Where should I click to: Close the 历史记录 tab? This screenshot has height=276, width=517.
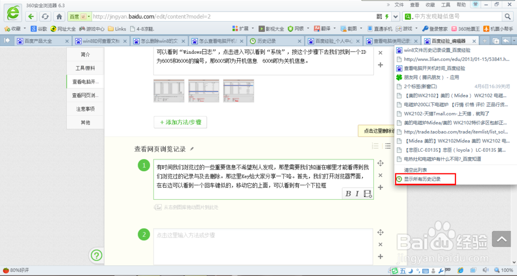tap(299, 41)
